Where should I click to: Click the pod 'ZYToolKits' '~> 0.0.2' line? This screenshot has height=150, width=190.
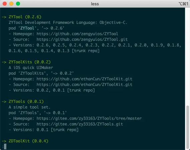tap(41, 73)
